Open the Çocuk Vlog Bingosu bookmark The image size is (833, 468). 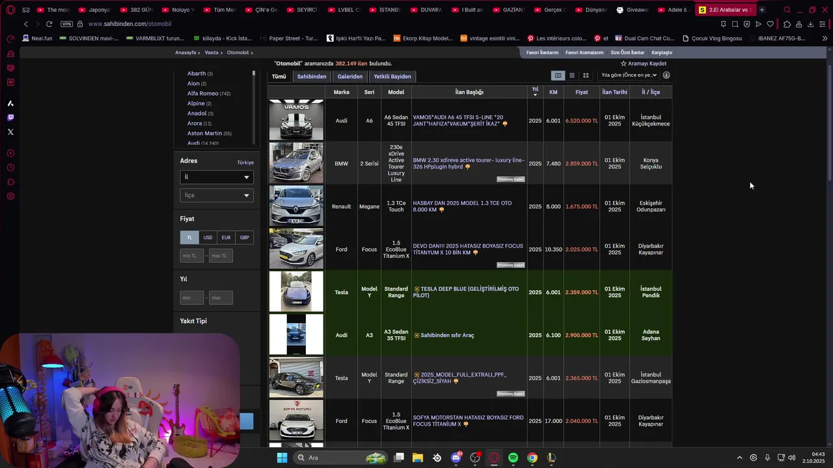712,38
